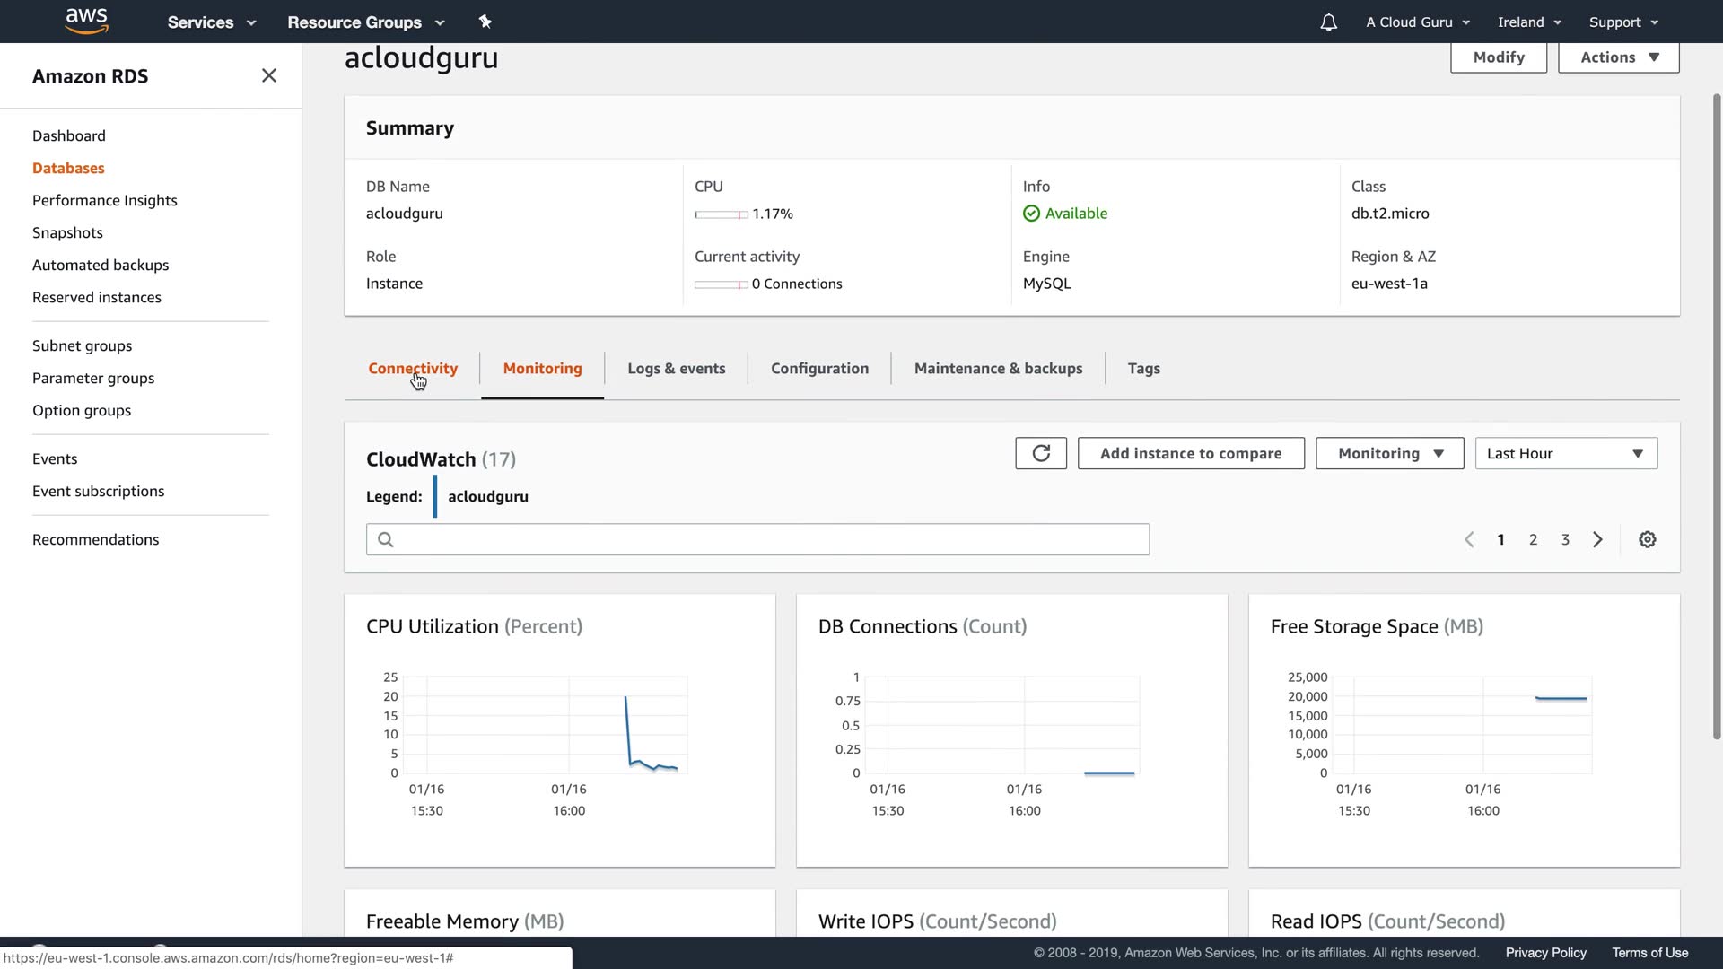The image size is (1723, 969).
Task: Click Add instance to compare
Action: 1190,454
